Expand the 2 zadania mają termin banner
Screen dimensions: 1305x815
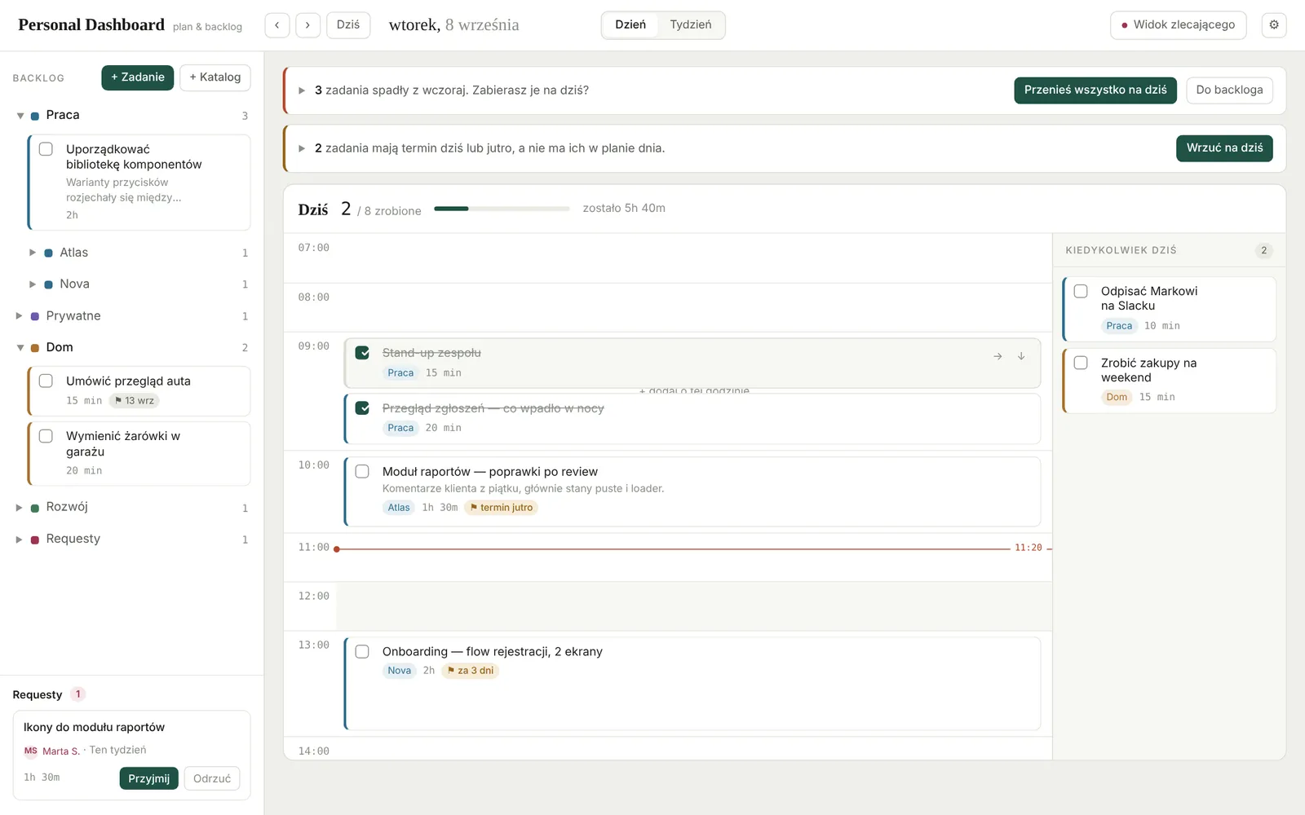point(302,148)
